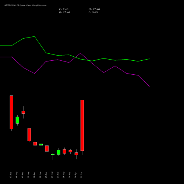184x184 pixels.
Task: Click the 02 Sep date label
Action: point(81,175)
